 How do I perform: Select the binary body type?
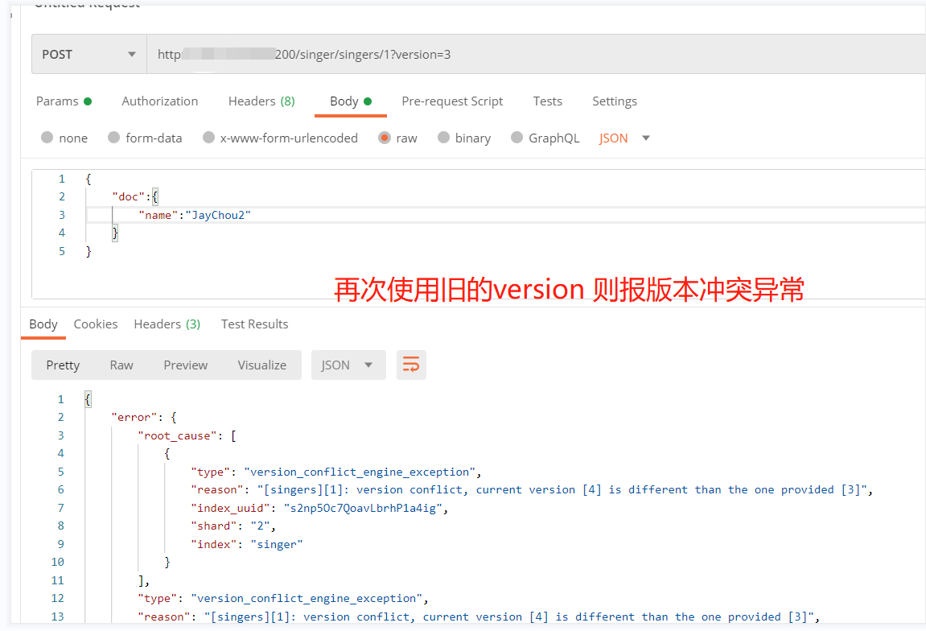pos(464,138)
